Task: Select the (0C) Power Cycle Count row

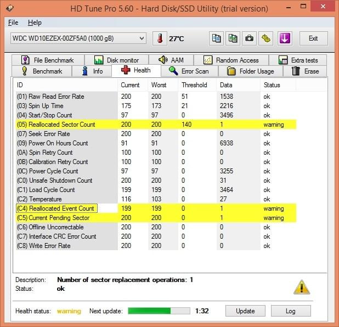Action: pos(156,171)
